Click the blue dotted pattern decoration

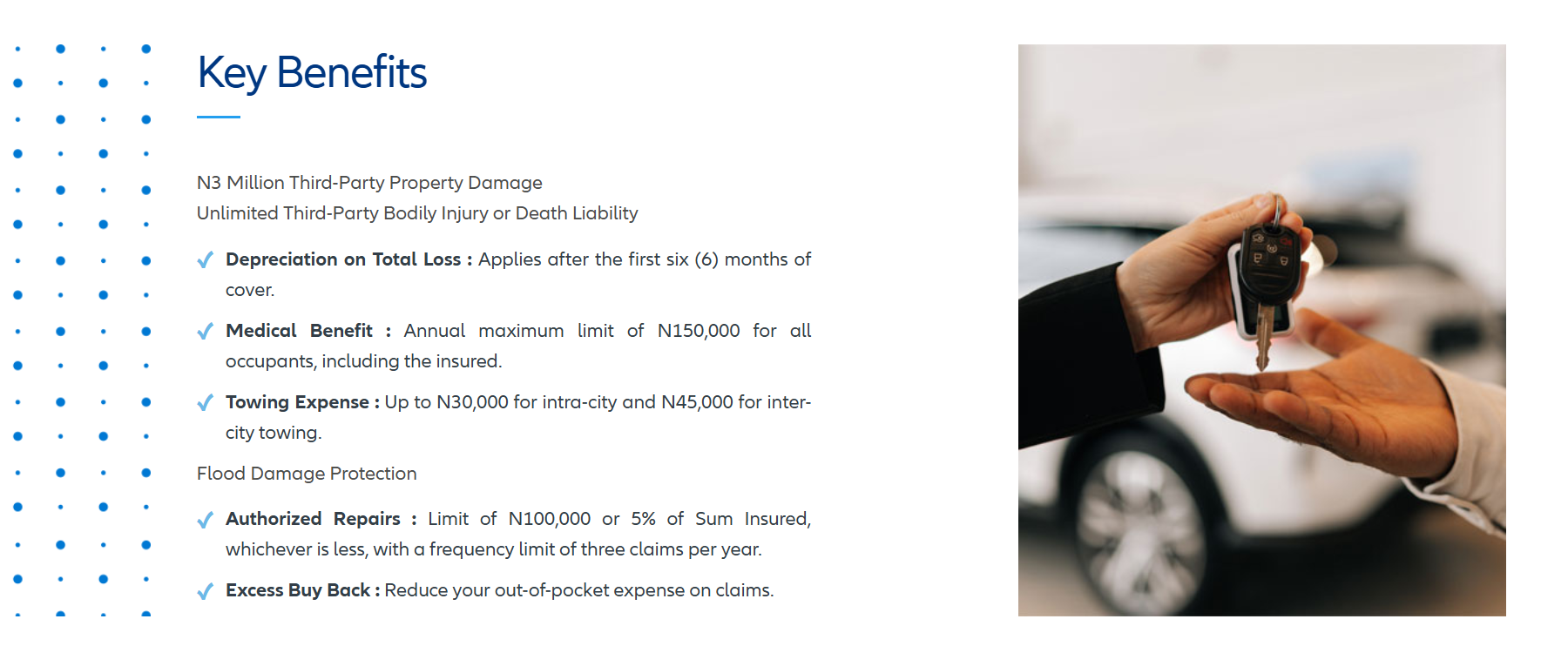coord(82,331)
